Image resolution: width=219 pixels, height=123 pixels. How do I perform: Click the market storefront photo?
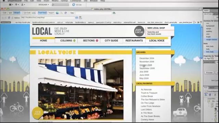click(x=81, y=89)
